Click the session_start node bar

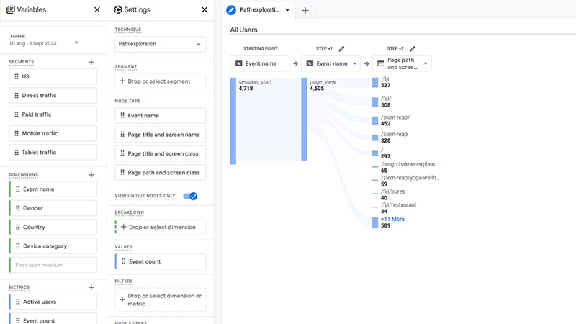tap(233, 121)
